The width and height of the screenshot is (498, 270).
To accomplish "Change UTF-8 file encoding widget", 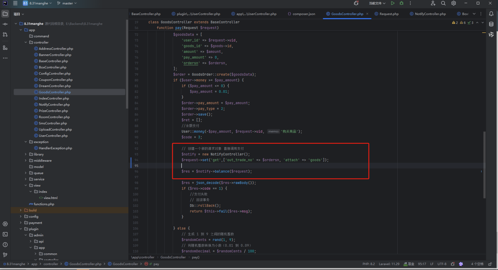I will [442, 264].
